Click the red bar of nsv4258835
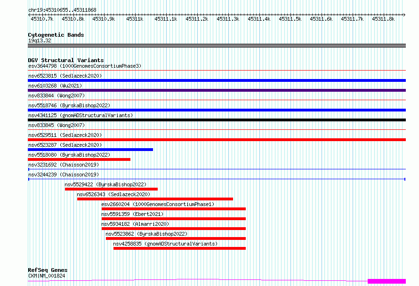Screen dimensions: 419x286 (179, 248)
